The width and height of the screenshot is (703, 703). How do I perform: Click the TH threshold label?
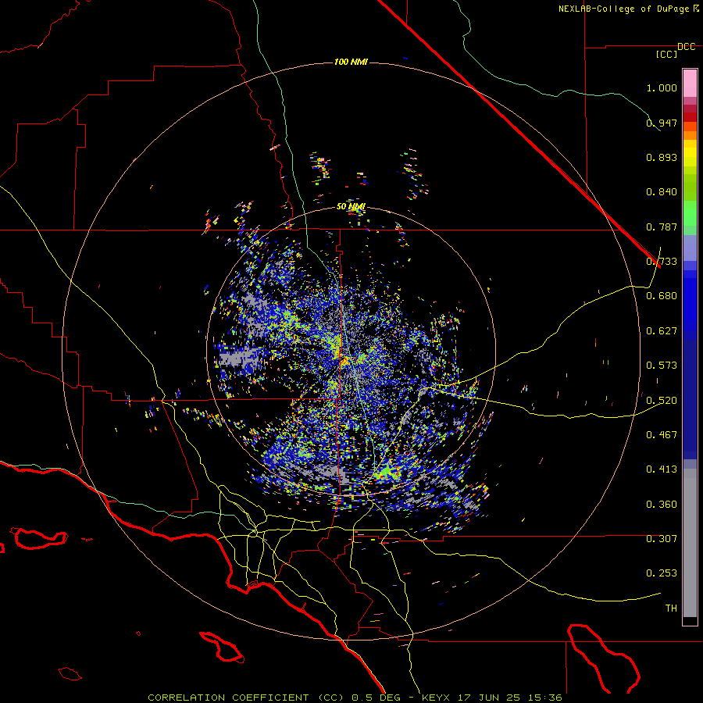(671, 608)
